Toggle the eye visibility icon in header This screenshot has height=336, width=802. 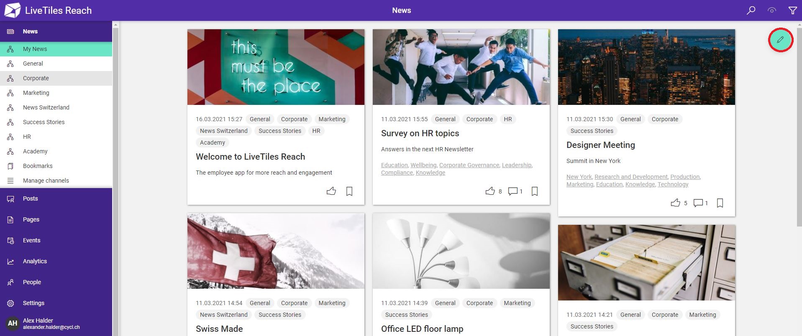coord(772,10)
